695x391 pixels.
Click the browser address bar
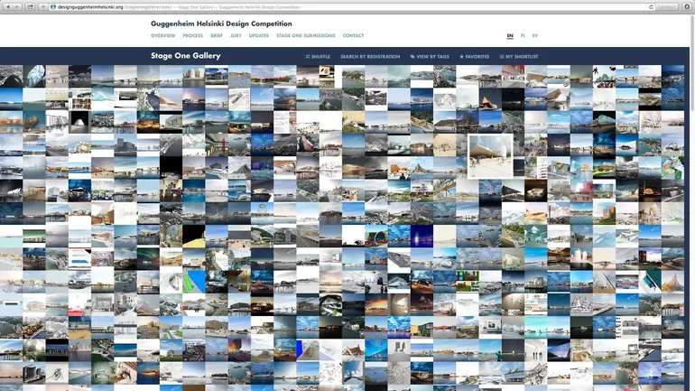(343, 6)
